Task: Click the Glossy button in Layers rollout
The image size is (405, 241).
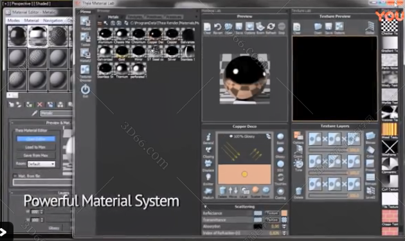Action: tap(54, 228)
